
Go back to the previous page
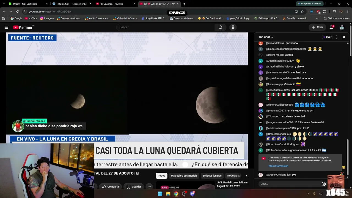[x=4, y=12]
